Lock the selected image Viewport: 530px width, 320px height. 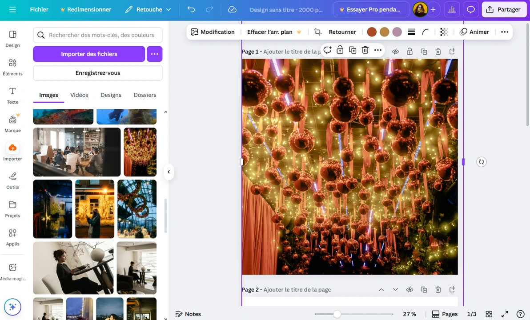point(340,50)
